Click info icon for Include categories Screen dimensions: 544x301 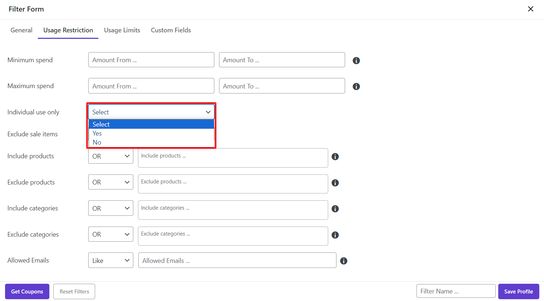click(335, 209)
